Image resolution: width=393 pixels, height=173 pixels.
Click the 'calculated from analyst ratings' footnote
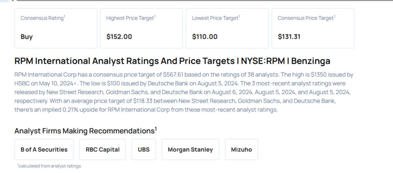[49, 166]
